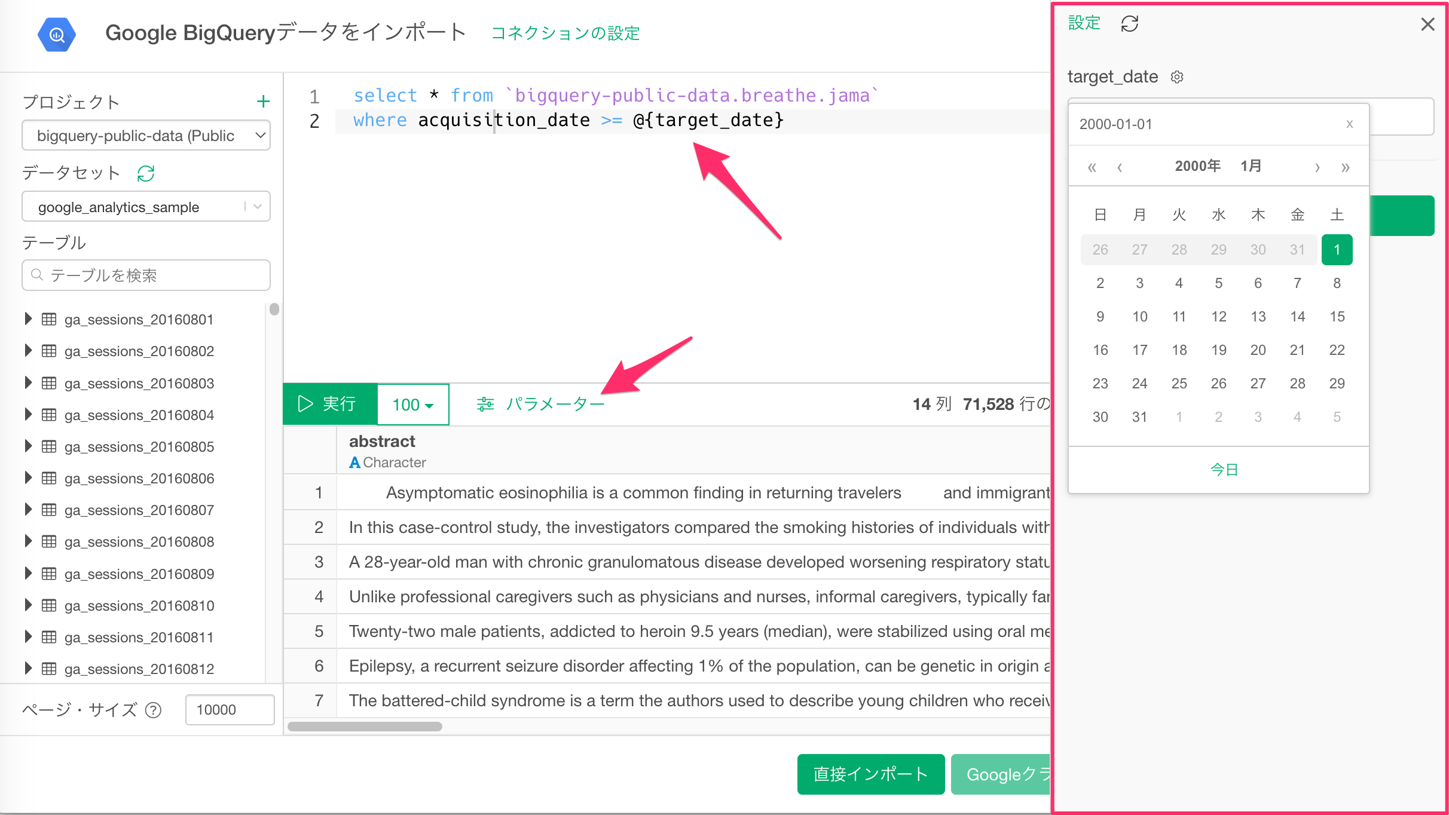
Task: Select ga_sessions_20160803 table name
Action: coord(139,383)
